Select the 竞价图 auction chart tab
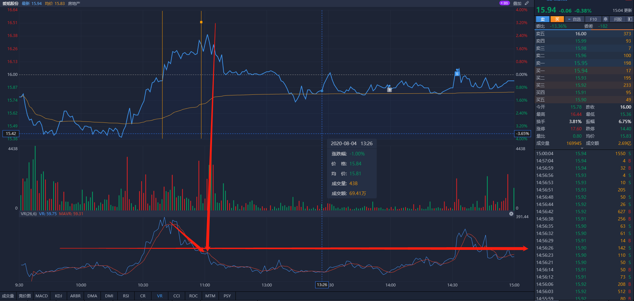The image size is (634, 301). click(25, 296)
